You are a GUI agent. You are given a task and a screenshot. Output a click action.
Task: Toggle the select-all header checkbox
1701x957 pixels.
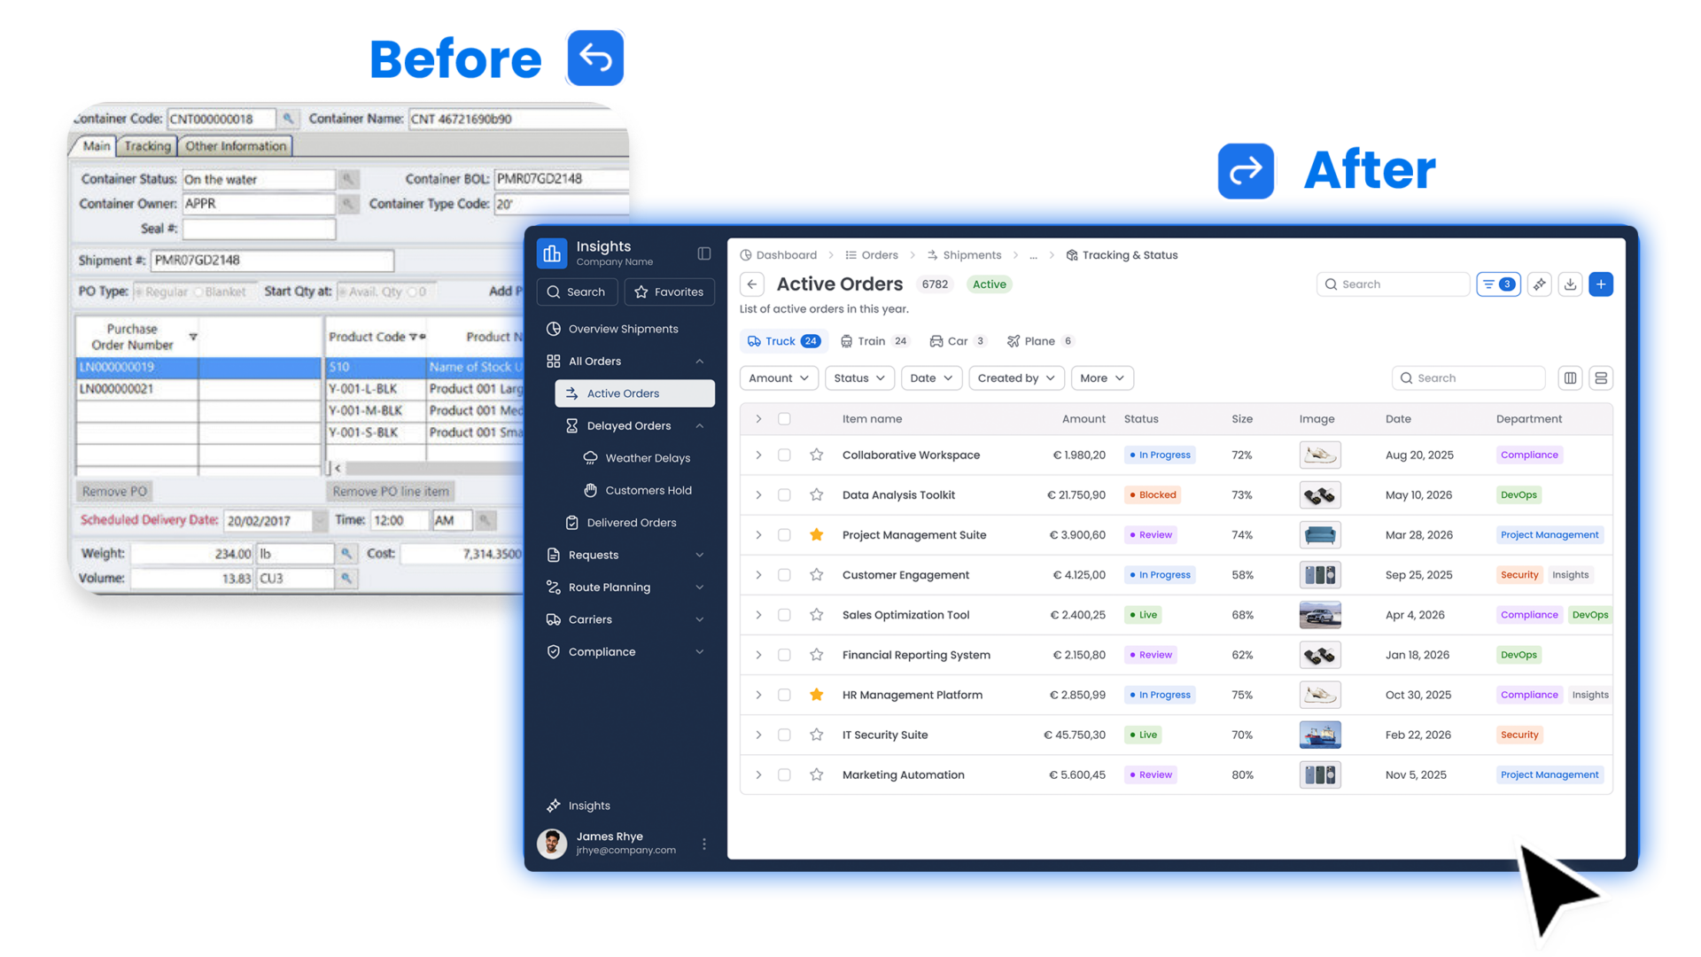click(x=784, y=419)
